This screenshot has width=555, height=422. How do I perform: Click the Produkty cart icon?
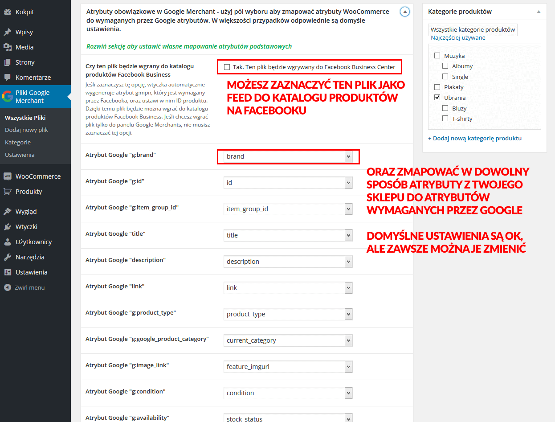(x=8, y=192)
